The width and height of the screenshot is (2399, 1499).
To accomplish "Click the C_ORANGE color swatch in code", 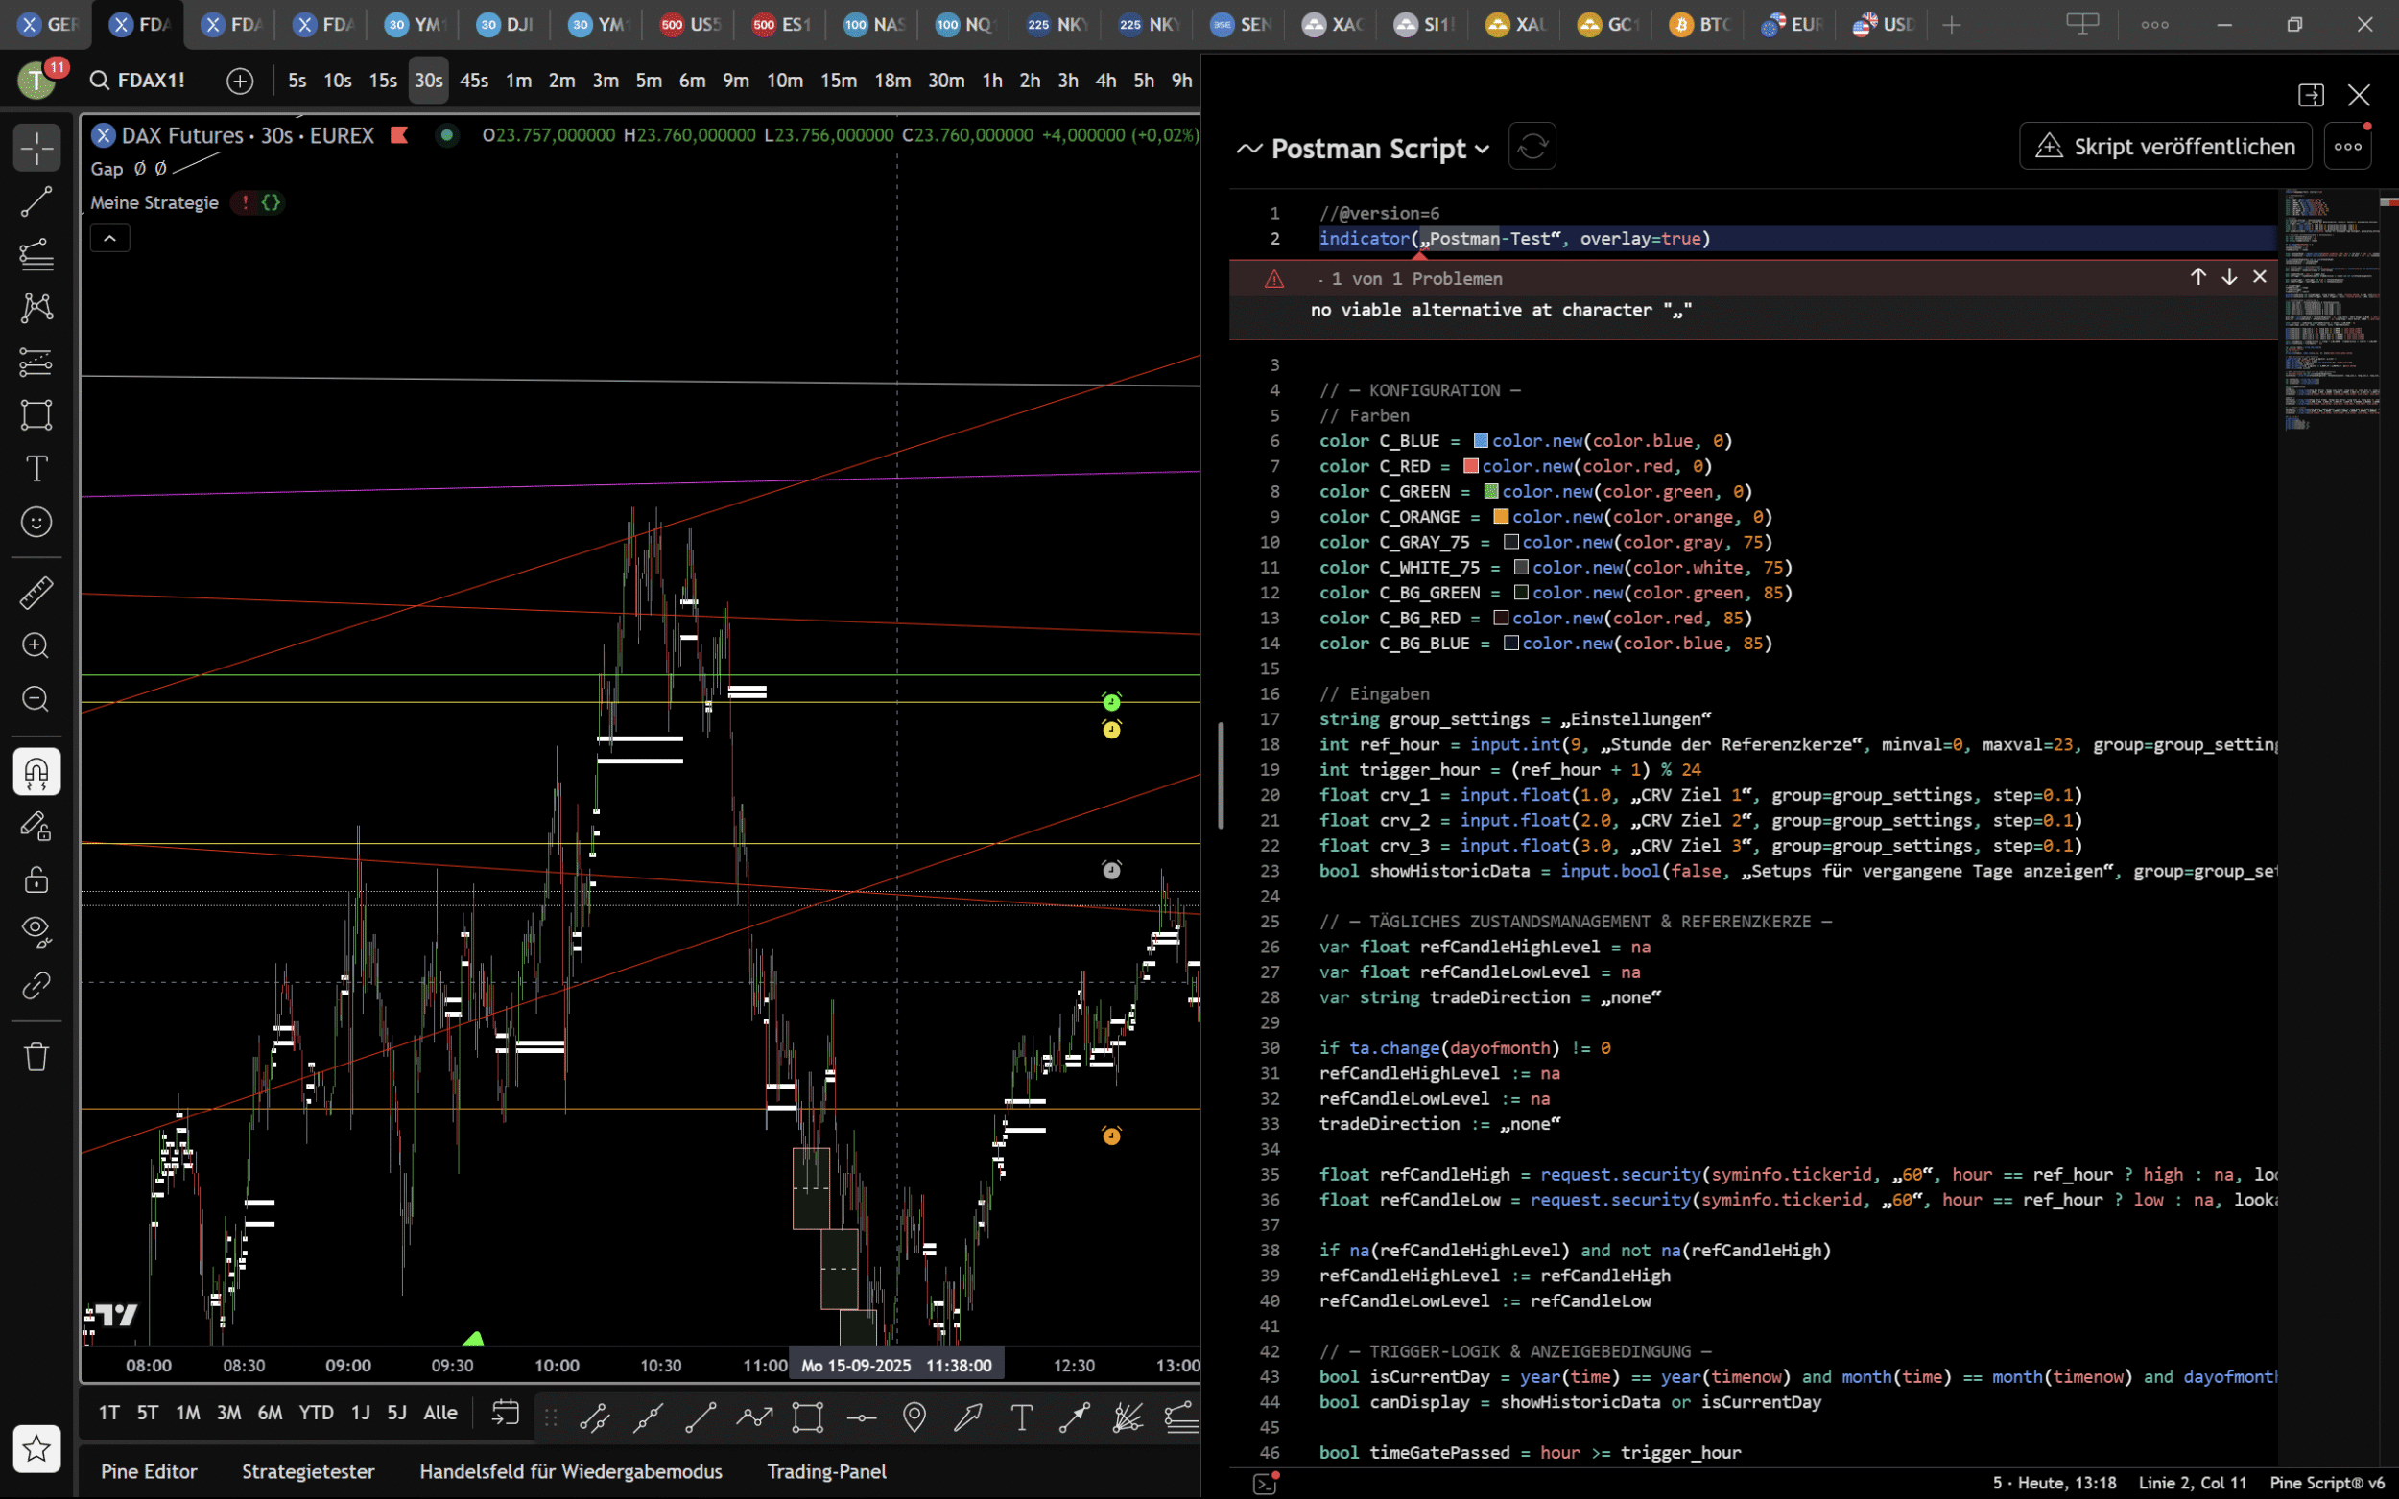I will (1501, 517).
